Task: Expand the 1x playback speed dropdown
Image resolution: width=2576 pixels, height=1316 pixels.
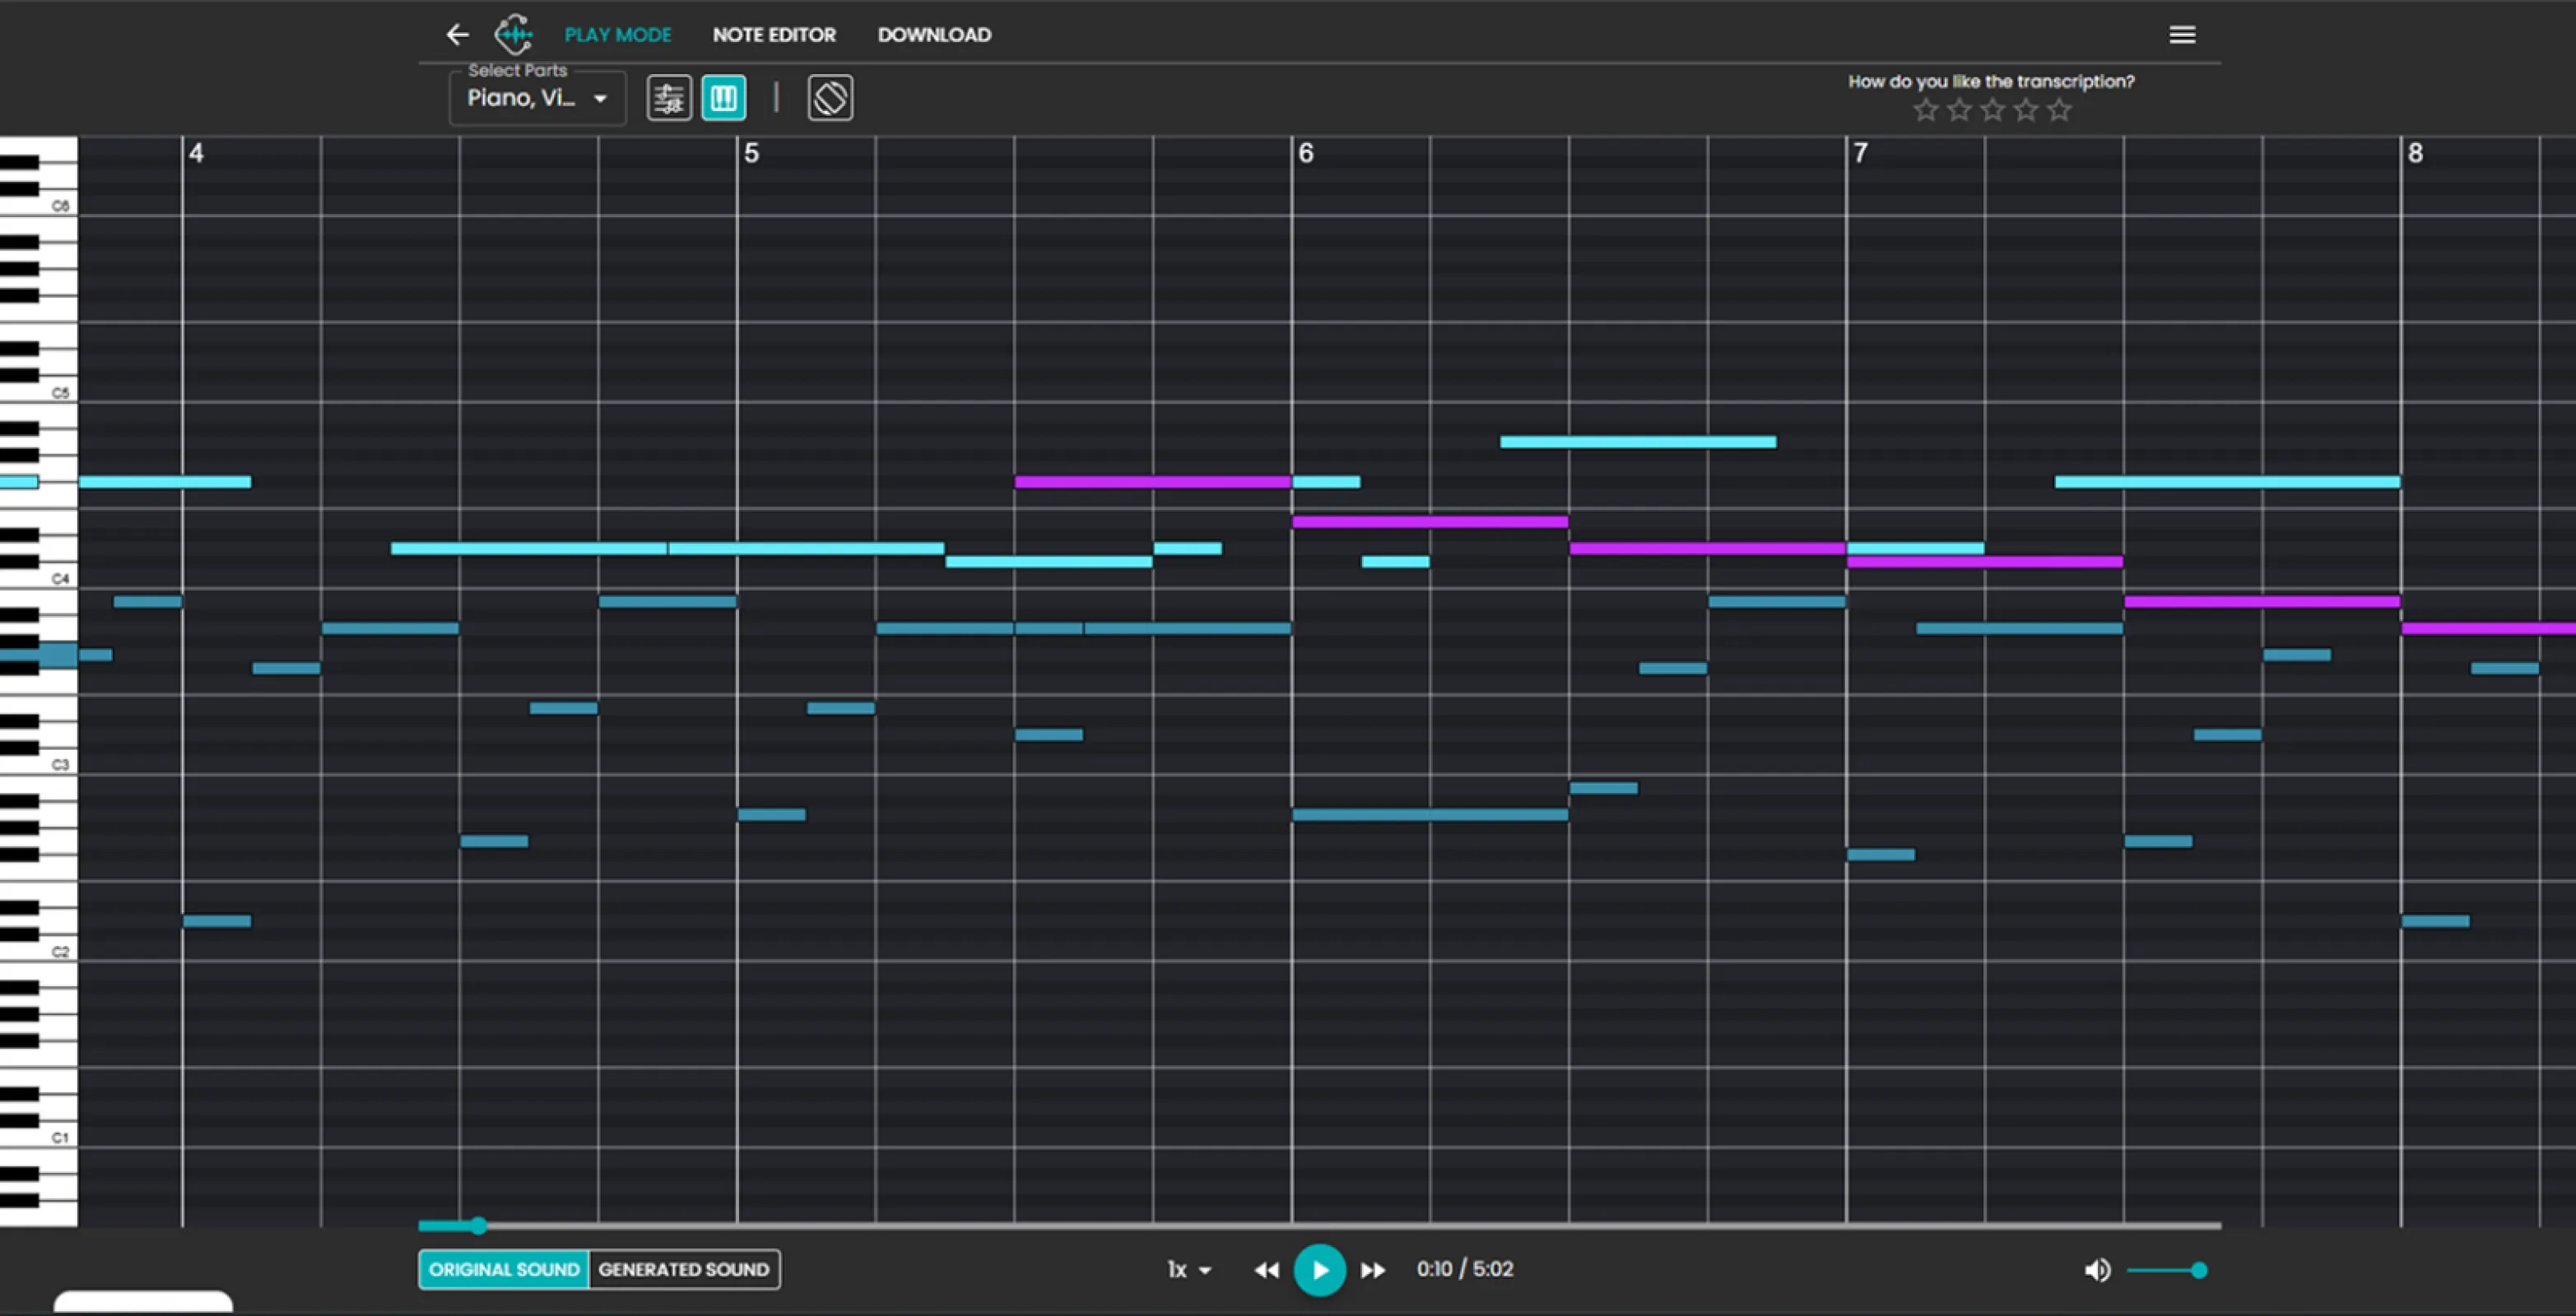Action: point(1189,1270)
